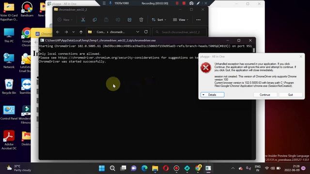Open Search from the taskbar
The image size is (310, 174).
point(112,168)
